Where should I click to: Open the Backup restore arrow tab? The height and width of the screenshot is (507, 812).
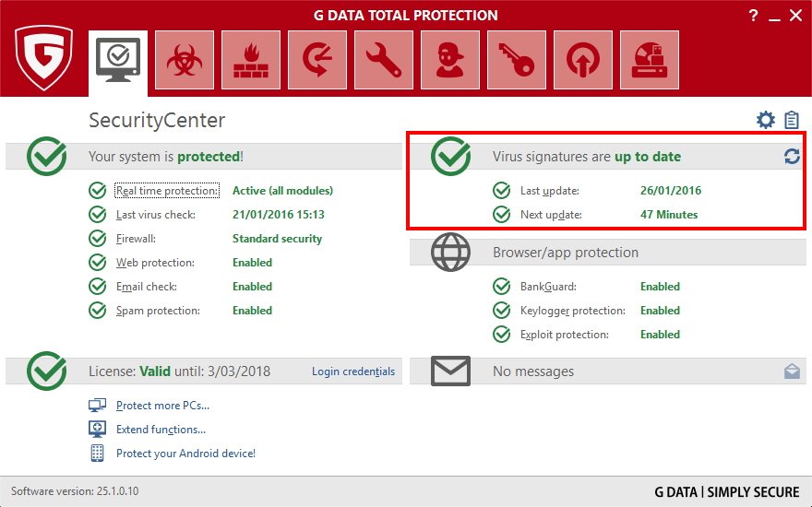click(316, 60)
